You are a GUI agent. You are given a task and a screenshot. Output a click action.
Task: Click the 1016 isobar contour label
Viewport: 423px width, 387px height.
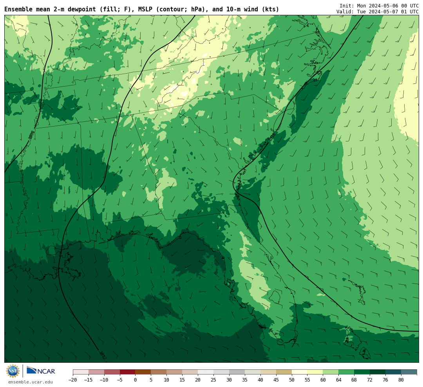pyautogui.click(x=272, y=137)
